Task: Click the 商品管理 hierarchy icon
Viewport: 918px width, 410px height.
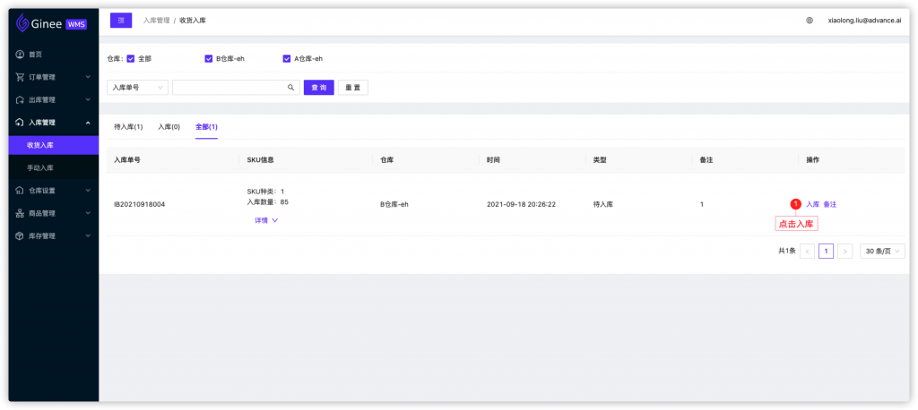Action: coord(20,213)
